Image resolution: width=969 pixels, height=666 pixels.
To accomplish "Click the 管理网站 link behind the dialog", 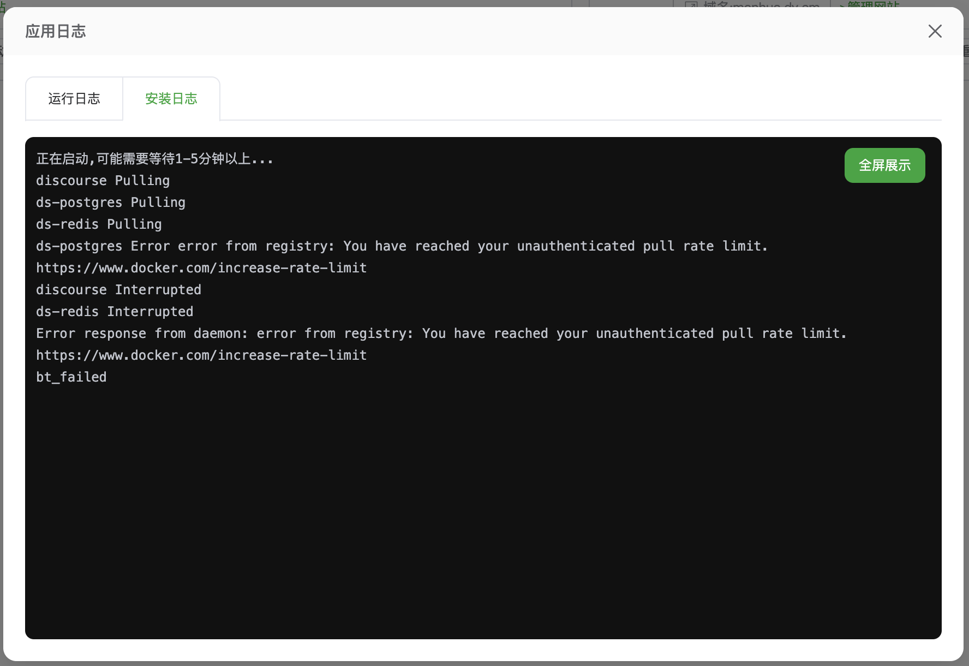I will (x=873, y=4).
